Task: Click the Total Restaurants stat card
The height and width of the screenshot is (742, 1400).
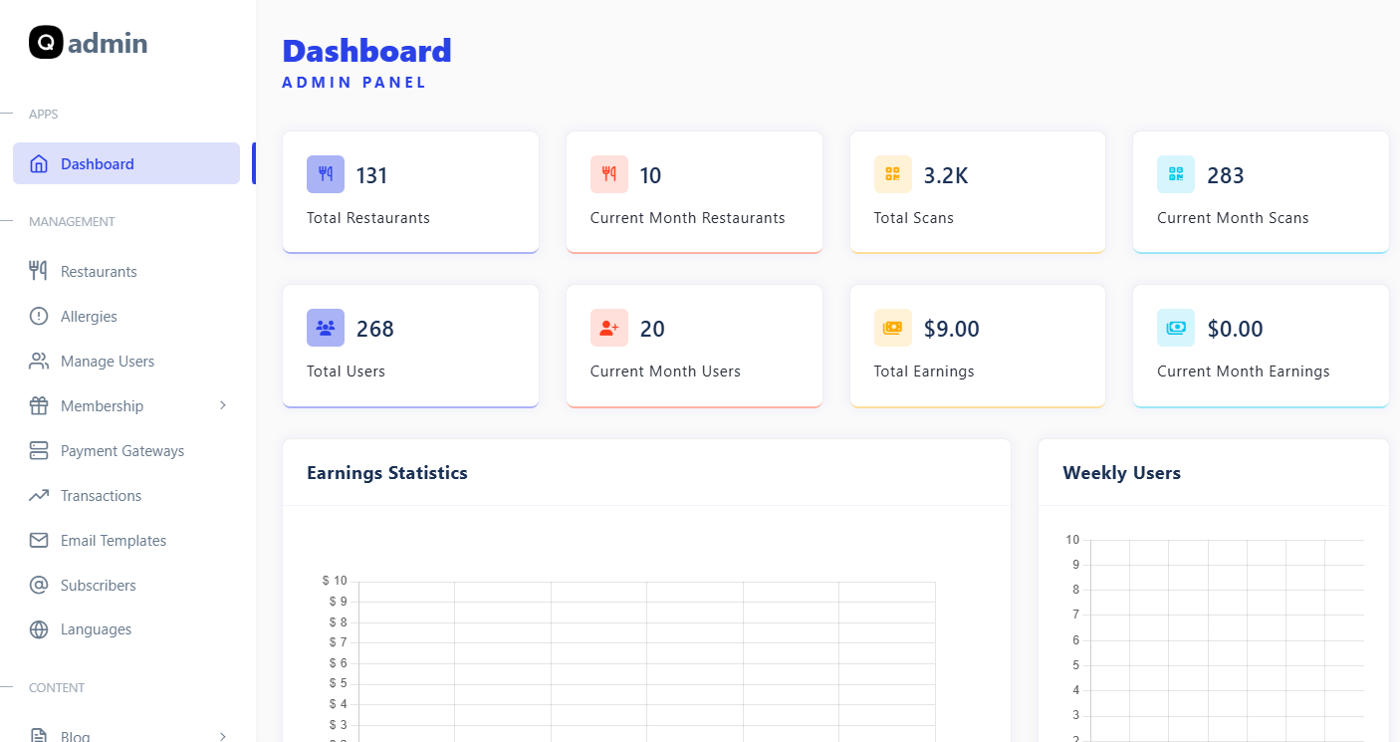Action: [x=410, y=192]
